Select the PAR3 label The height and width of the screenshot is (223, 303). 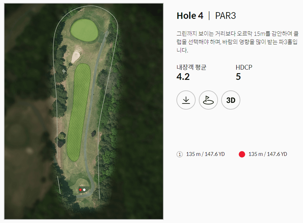[x=225, y=15]
